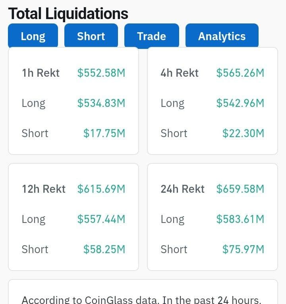Select the 1h Long value $534.83M

point(101,103)
